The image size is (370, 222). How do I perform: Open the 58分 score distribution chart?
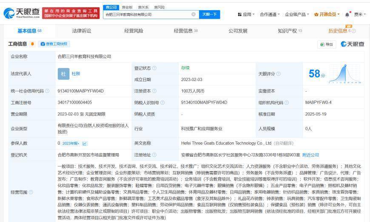pos(345,74)
